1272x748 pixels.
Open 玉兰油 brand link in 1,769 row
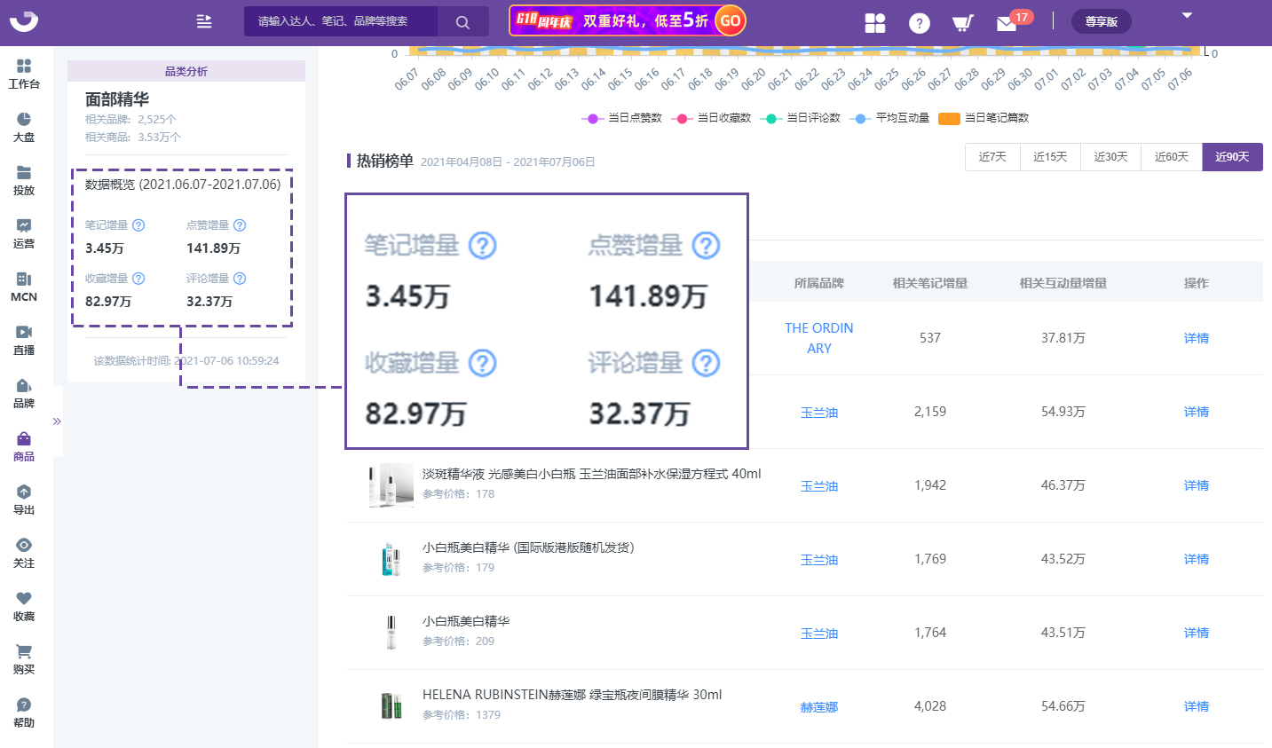[x=819, y=560]
